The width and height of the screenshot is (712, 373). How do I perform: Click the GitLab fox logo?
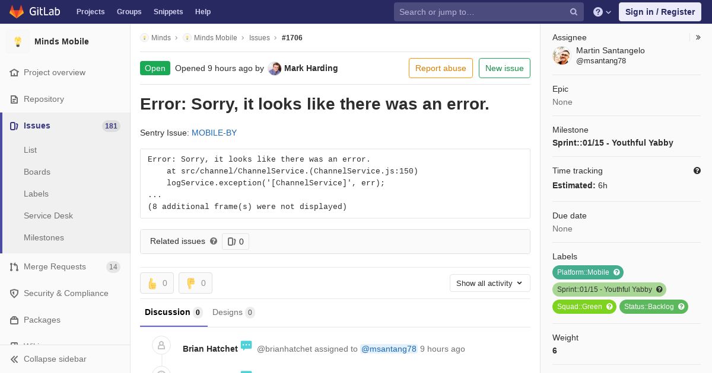click(17, 11)
